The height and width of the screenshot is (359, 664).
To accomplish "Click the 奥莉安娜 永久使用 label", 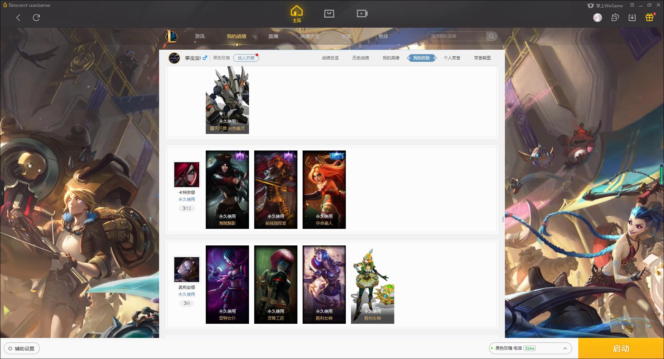I will pos(187,294).
